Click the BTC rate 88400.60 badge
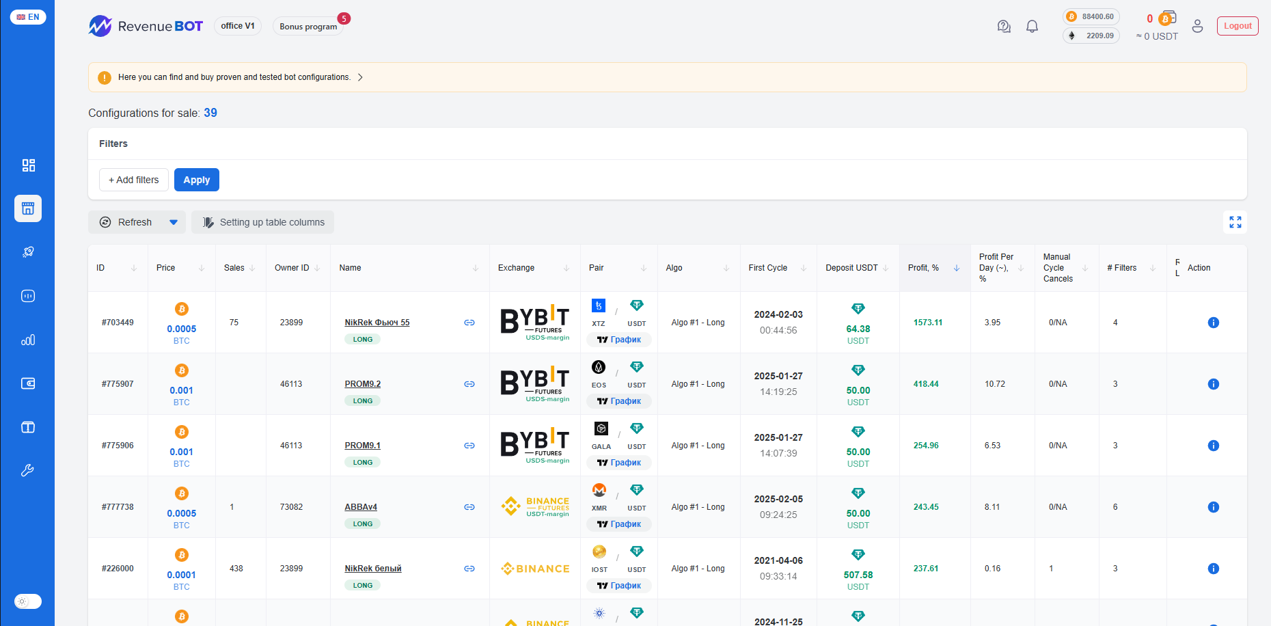The height and width of the screenshot is (626, 1271). (1091, 16)
